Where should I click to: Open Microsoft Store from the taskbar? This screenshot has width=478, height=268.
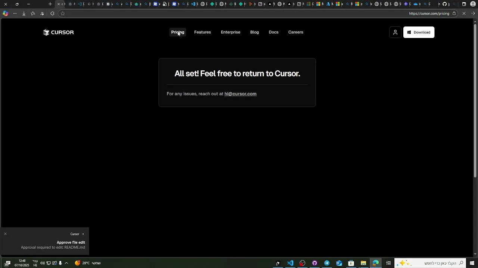click(351, 263)
